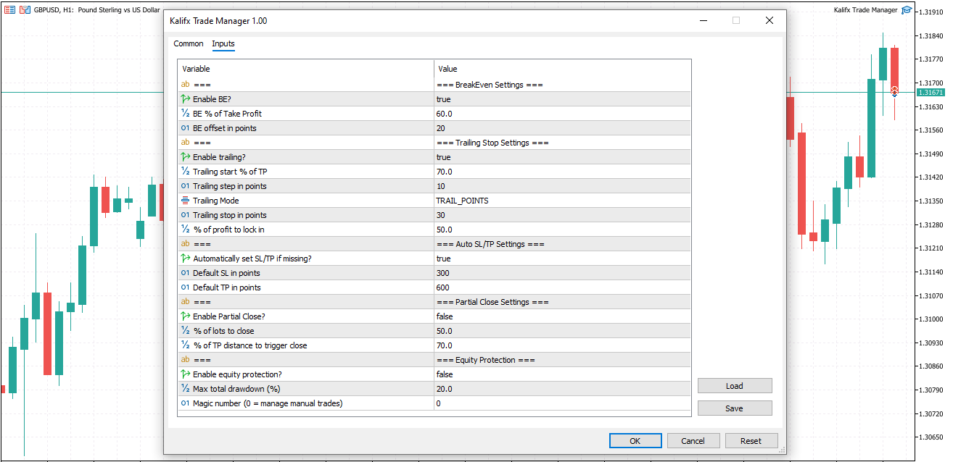Click the graduation cap icon beside Kalifx Trade Manager
This screenshot has width=953, height=462.
click(x=906, y=10)
